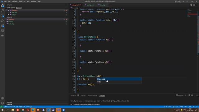This screenshot has height=112, width=199.
Task: Open the Help menu
Action: coord(39,2)
